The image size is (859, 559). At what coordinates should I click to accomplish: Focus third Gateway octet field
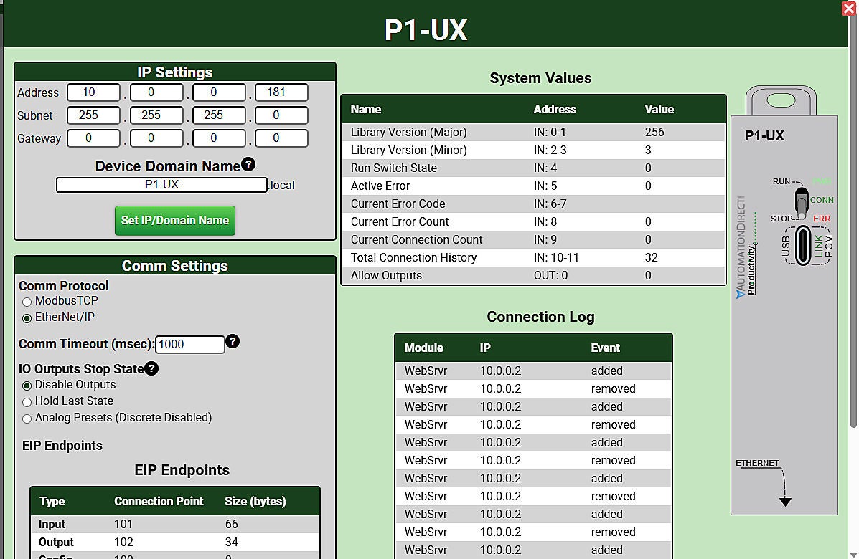point(219,138)
